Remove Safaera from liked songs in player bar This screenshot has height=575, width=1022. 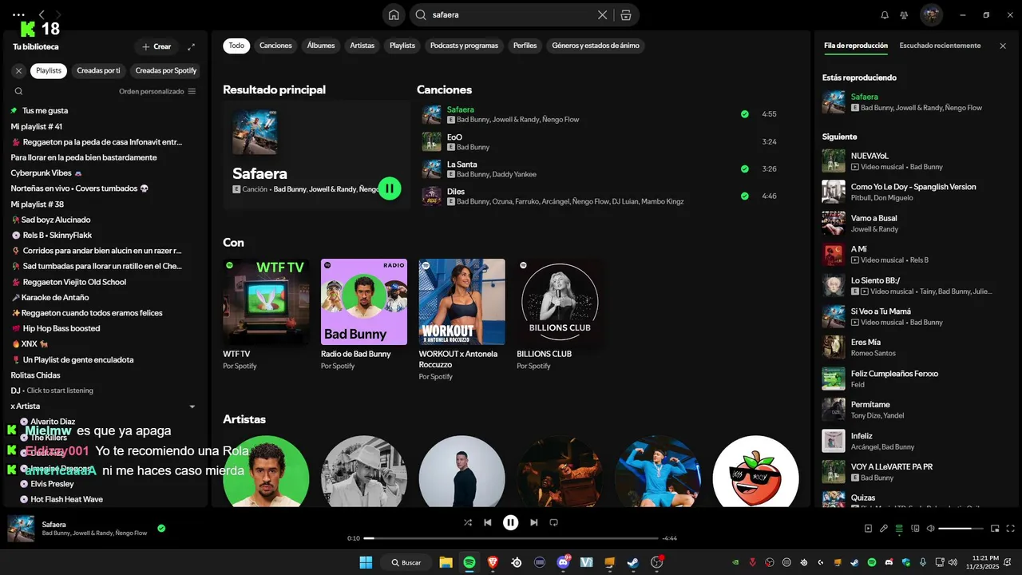point(161,528)
